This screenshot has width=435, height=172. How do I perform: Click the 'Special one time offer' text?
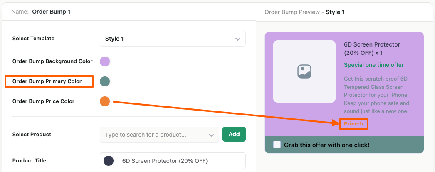(x=374, y=65)
